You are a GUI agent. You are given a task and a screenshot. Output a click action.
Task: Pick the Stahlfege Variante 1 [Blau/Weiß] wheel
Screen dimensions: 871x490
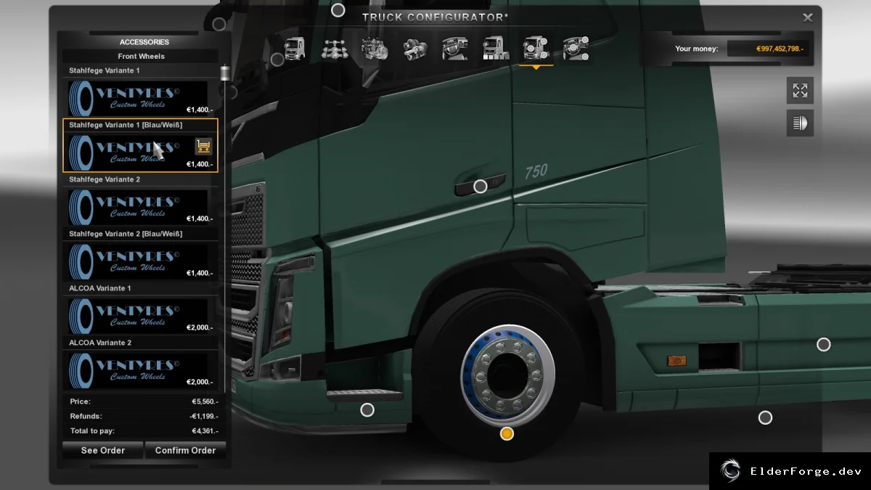(140, 145)
